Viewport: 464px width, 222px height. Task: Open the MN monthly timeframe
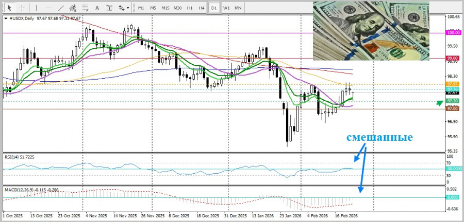[x=238, y=8]
